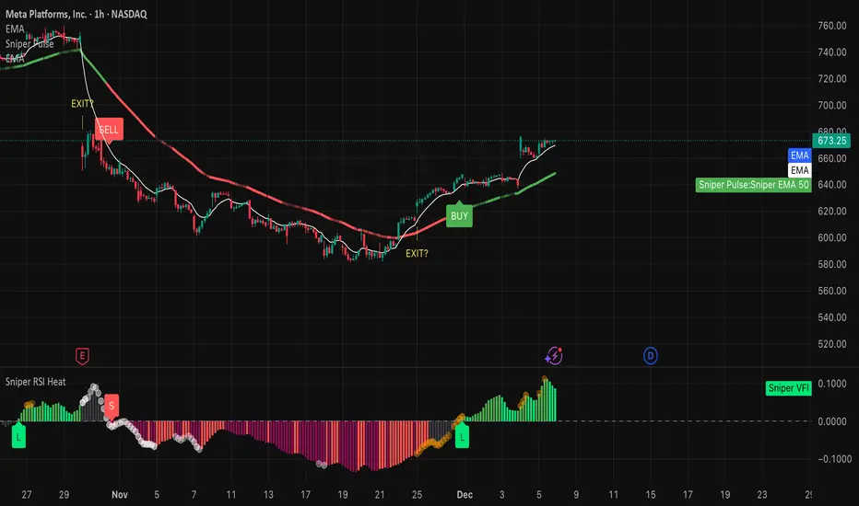Open the purple lightning event icon

pyautogui.click(x=554, y=356)
